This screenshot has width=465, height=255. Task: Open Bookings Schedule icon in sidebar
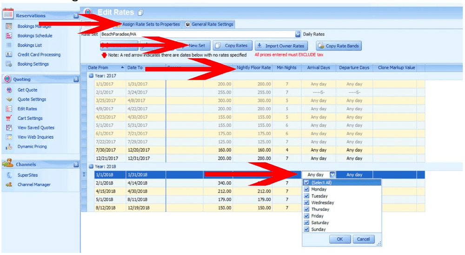[x=9, y=36]
